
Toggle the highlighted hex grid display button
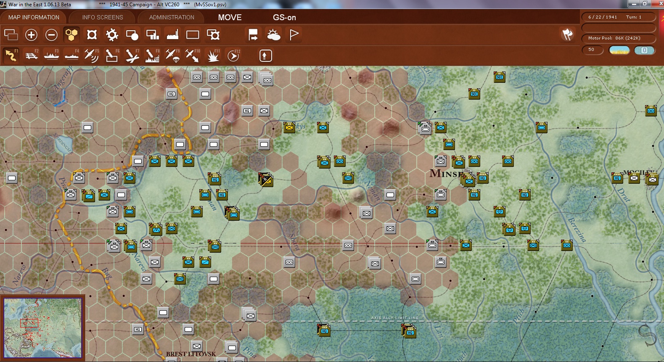[71, 34]
